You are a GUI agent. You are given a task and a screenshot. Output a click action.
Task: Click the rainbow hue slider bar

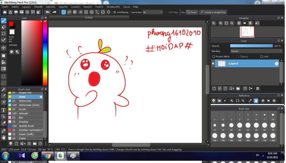click(x=45, y=53)
